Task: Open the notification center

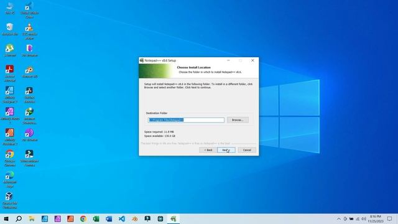Action: click(390, 219)
